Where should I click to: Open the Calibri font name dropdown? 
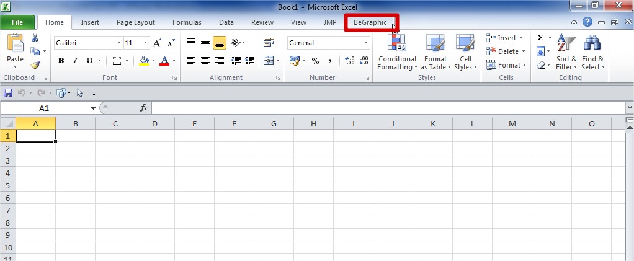pyautogui.click(x=118, y=43)
